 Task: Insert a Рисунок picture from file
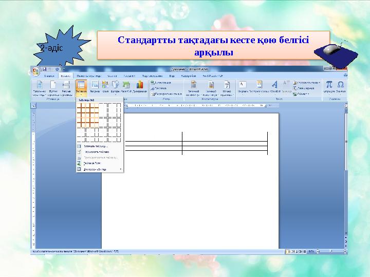click(x=95, y=87)
